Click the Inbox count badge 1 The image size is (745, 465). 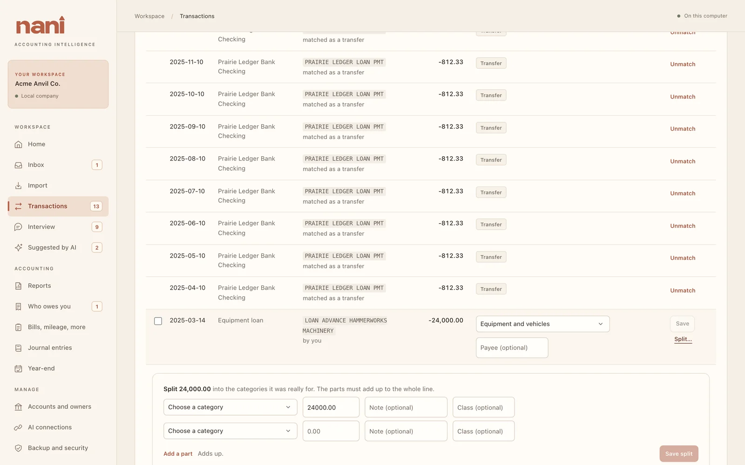97,165
